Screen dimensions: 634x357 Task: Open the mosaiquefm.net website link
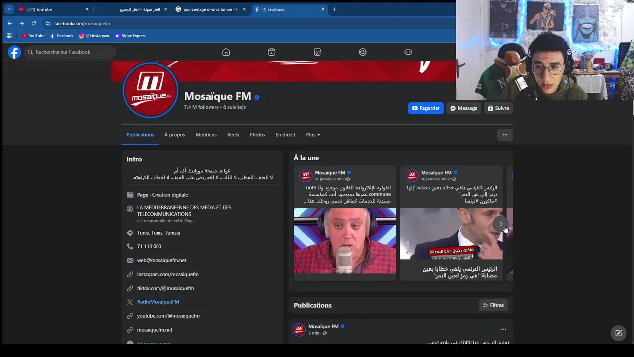point(155,330)
